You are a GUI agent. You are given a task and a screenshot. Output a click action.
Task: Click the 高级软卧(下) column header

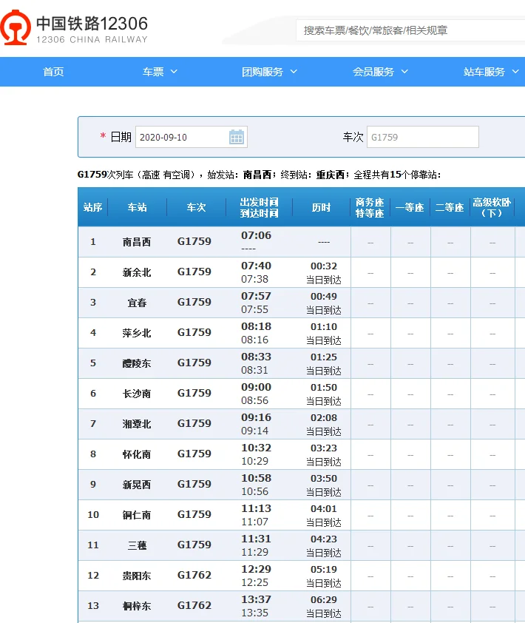tap(491, 207)
